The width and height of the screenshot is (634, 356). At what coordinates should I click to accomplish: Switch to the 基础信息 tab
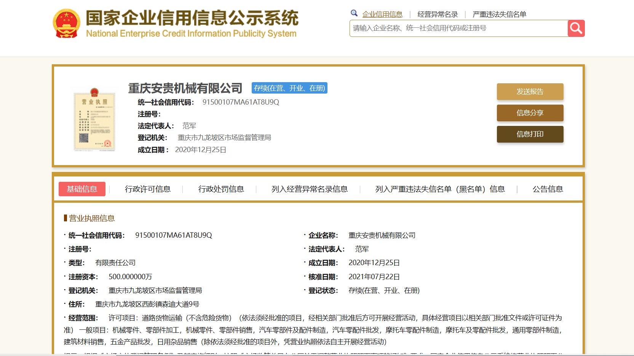(x=82, y=189)
